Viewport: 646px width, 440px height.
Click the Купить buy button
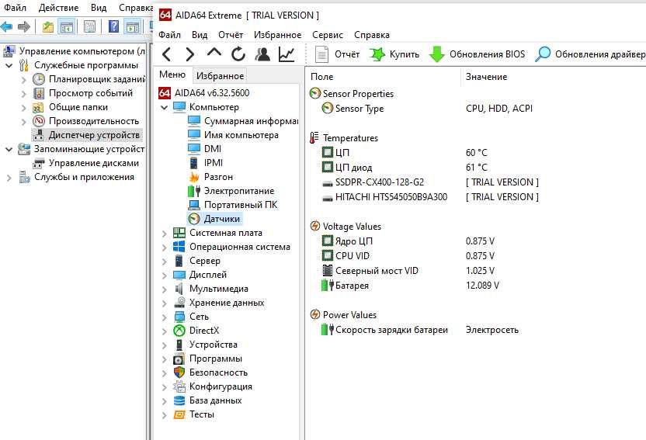tap(394, 54)
